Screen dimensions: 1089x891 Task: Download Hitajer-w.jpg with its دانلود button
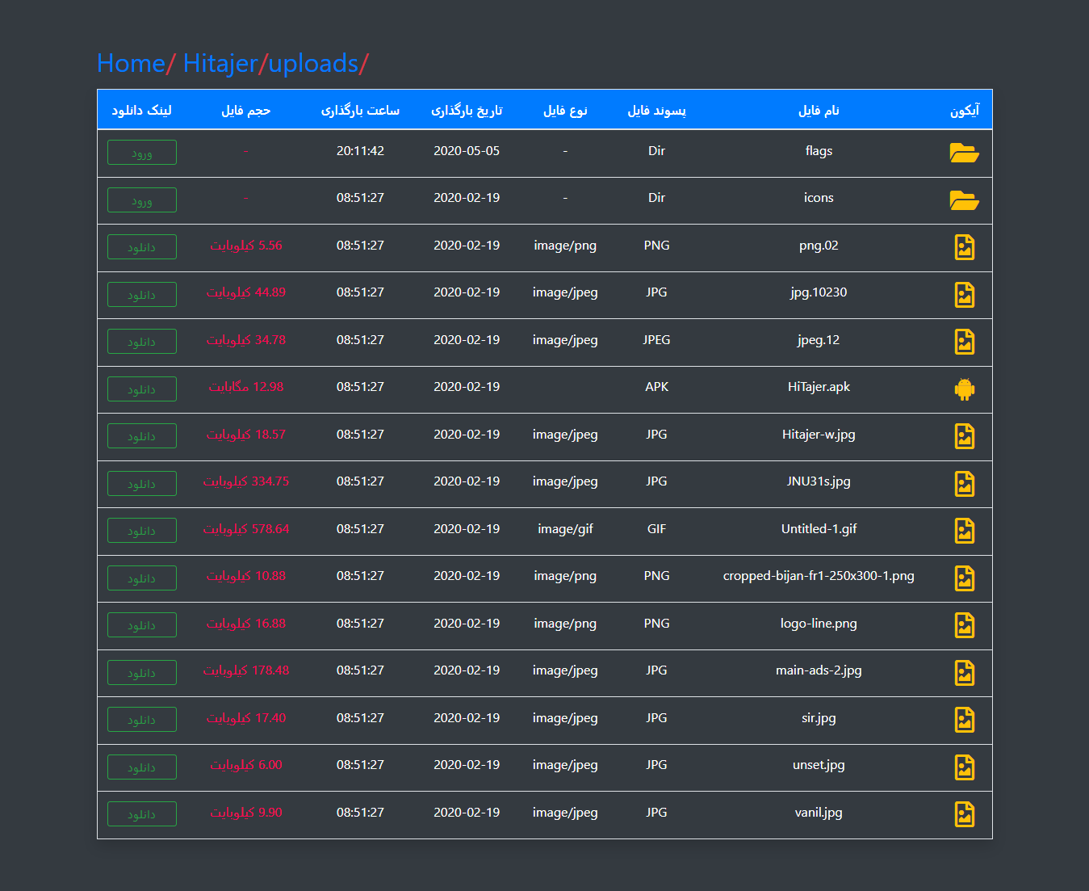click(x=142, y=436)
